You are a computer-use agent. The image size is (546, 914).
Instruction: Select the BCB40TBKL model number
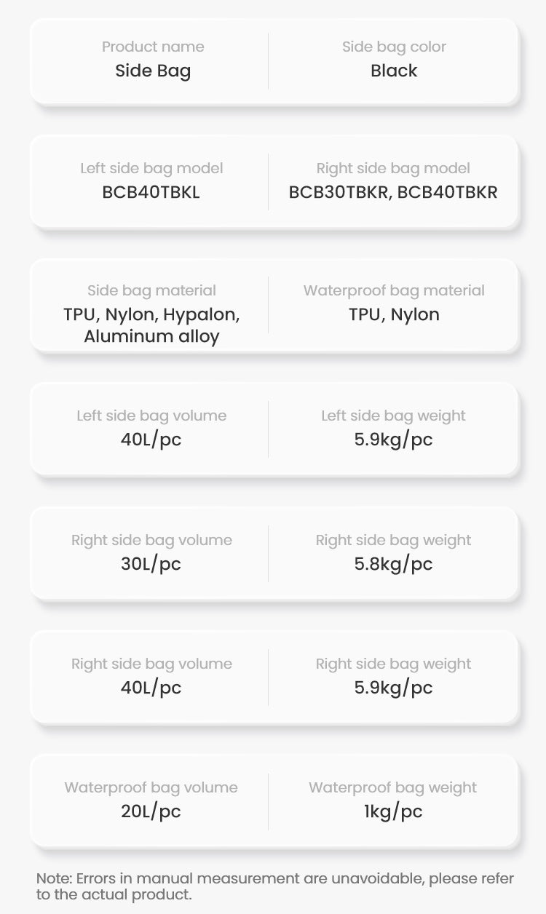point(151,193)
